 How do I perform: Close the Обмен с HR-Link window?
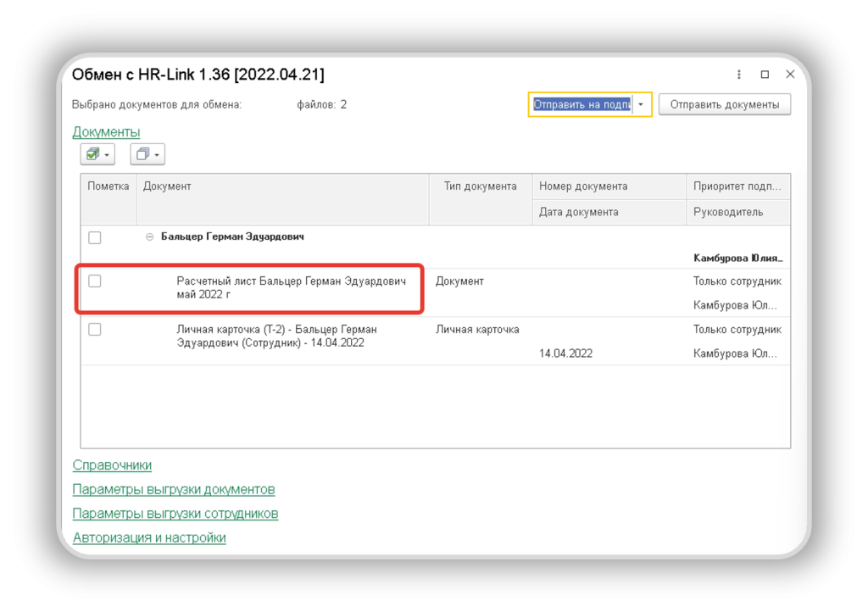(x=790, y=75)
